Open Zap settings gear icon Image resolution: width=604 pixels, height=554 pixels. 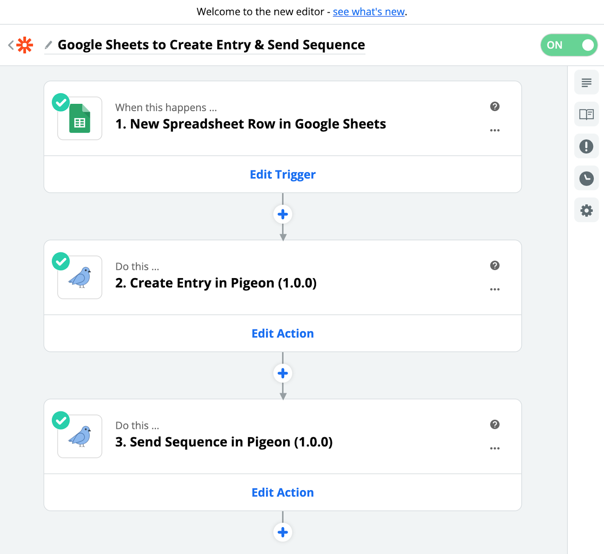click(x=586, y=210)
